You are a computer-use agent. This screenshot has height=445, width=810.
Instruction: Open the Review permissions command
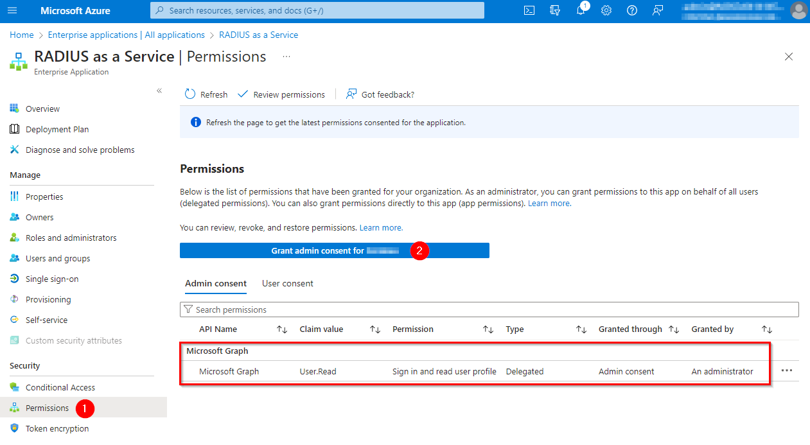coord(281,94)
